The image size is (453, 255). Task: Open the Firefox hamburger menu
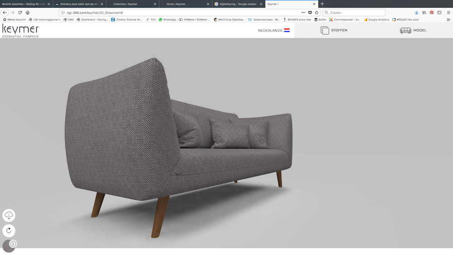tap(448, 12)
